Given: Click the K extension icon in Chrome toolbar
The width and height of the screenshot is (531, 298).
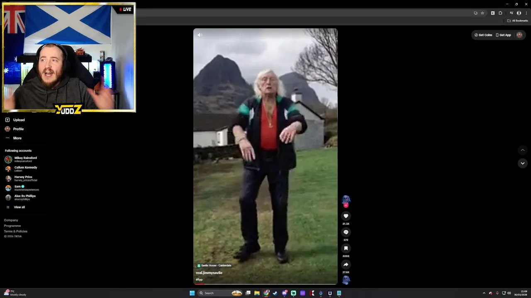Looking at the screenshot, I should pos(493,13).
